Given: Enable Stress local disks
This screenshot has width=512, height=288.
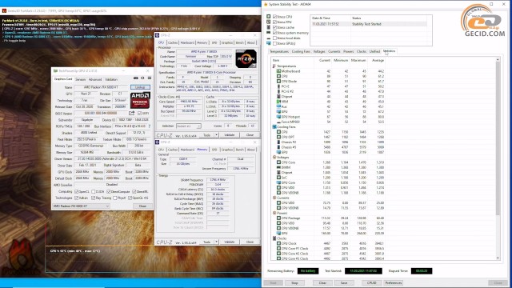Looking at the screenshot, I should click(274, 38).
